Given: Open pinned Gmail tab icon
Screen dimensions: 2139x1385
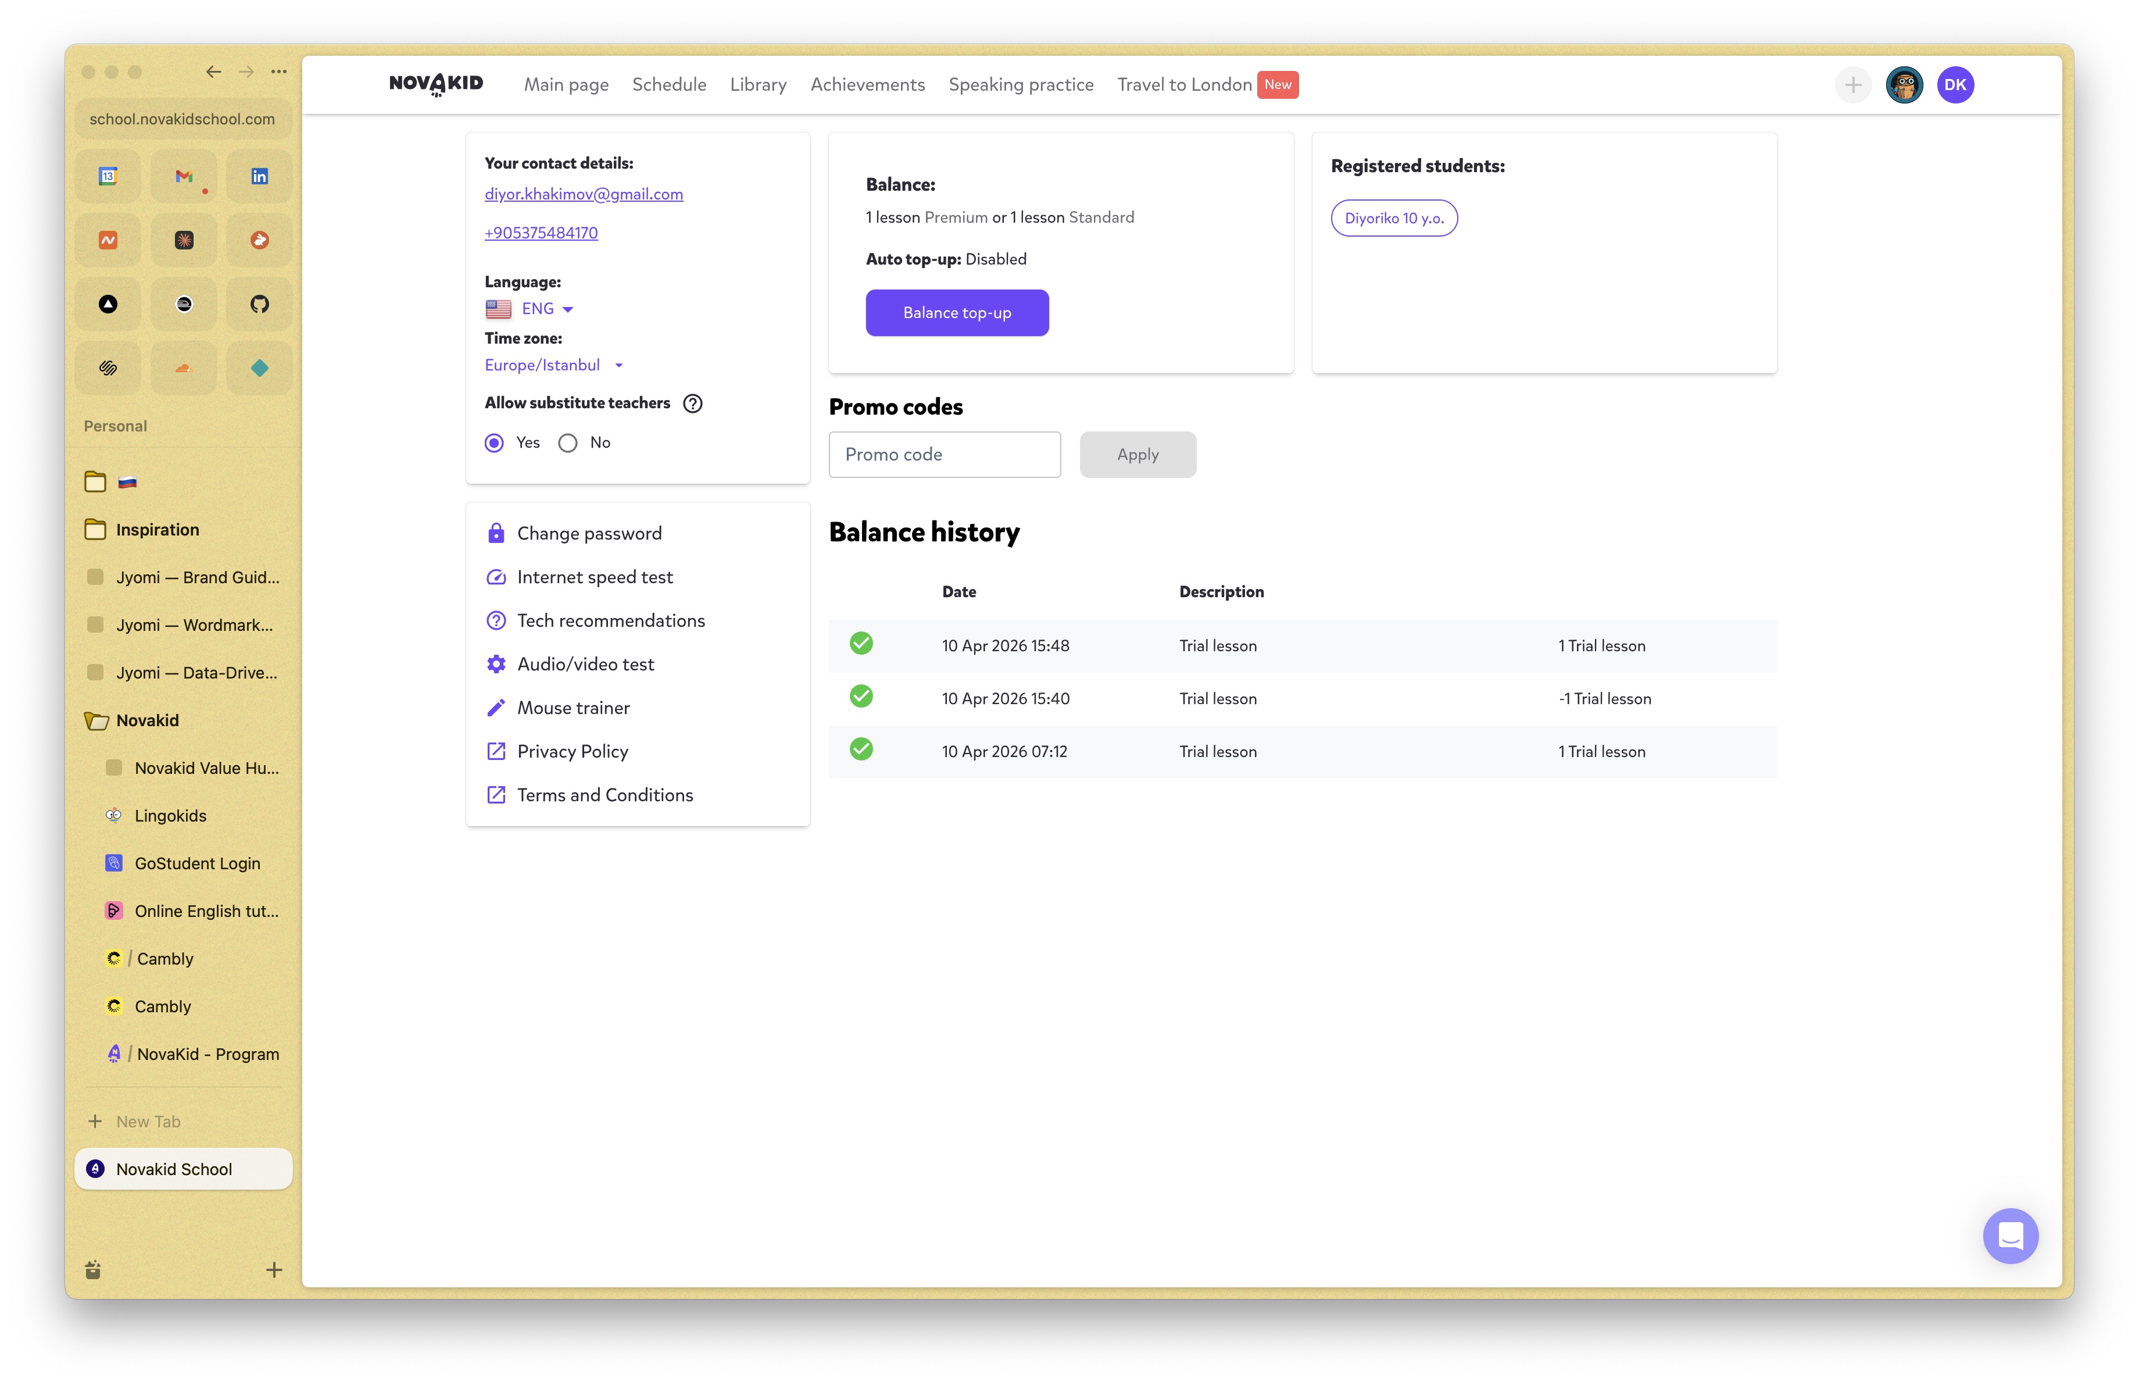Looking at the screenshot, I should [184, 177].
